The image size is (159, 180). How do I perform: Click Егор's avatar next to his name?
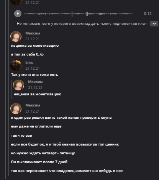[x=16, y=65]
